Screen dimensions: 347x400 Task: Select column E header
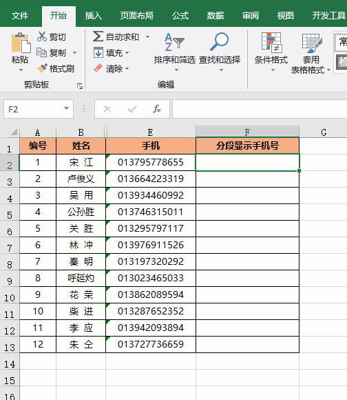point(151,132)
